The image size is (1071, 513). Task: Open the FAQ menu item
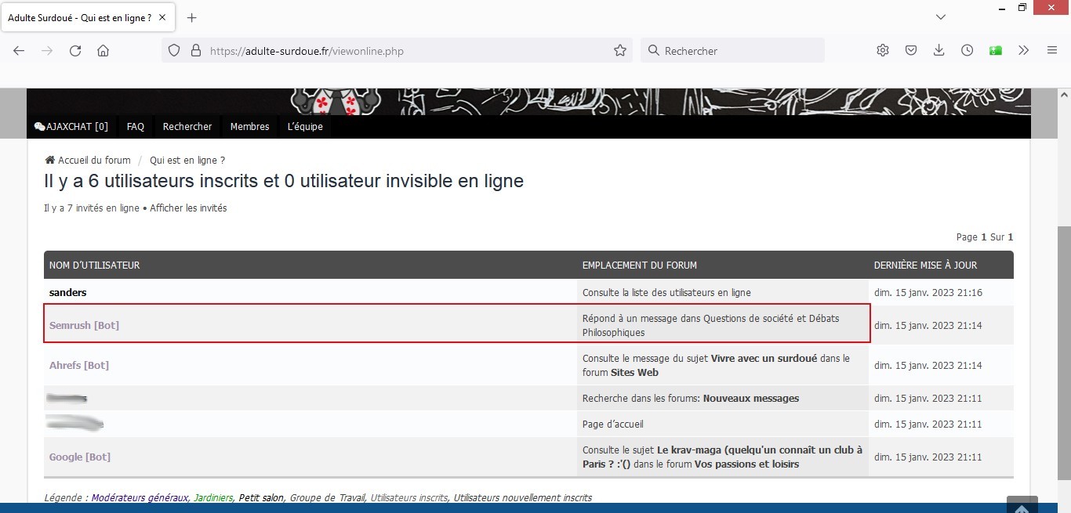pyautogui.click(x=136, y=126)
